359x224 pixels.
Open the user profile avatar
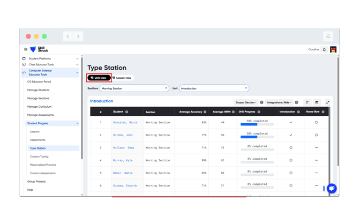click(333, 49)
